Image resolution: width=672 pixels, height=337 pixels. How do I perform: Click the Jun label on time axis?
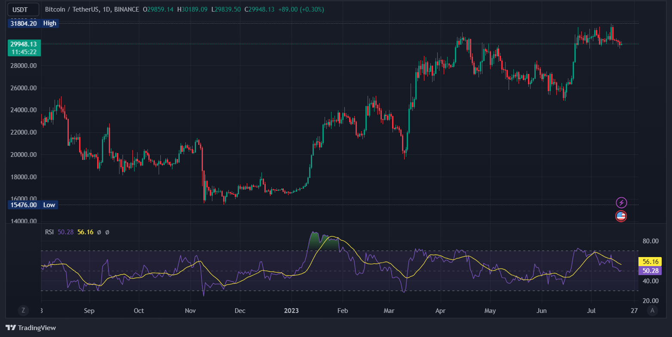pyautogui.click(x=542, y=310)
